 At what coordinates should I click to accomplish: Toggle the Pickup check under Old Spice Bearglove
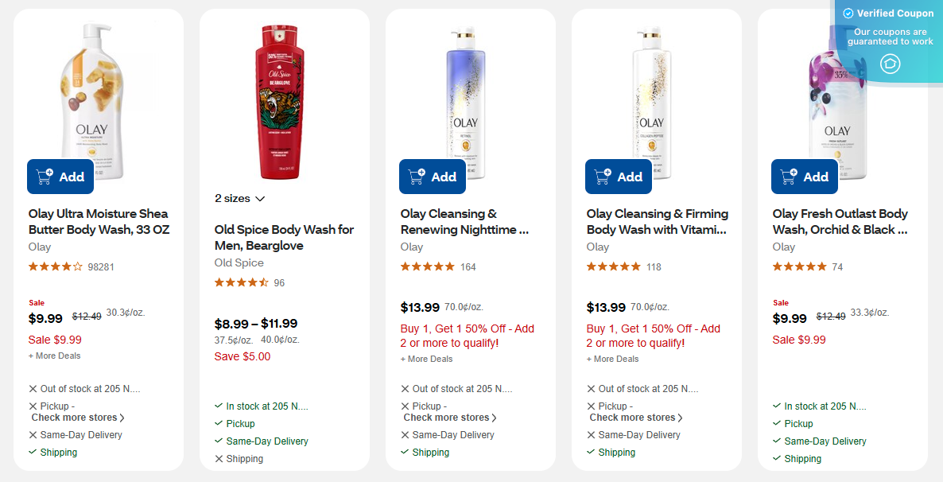pos(219,423)
